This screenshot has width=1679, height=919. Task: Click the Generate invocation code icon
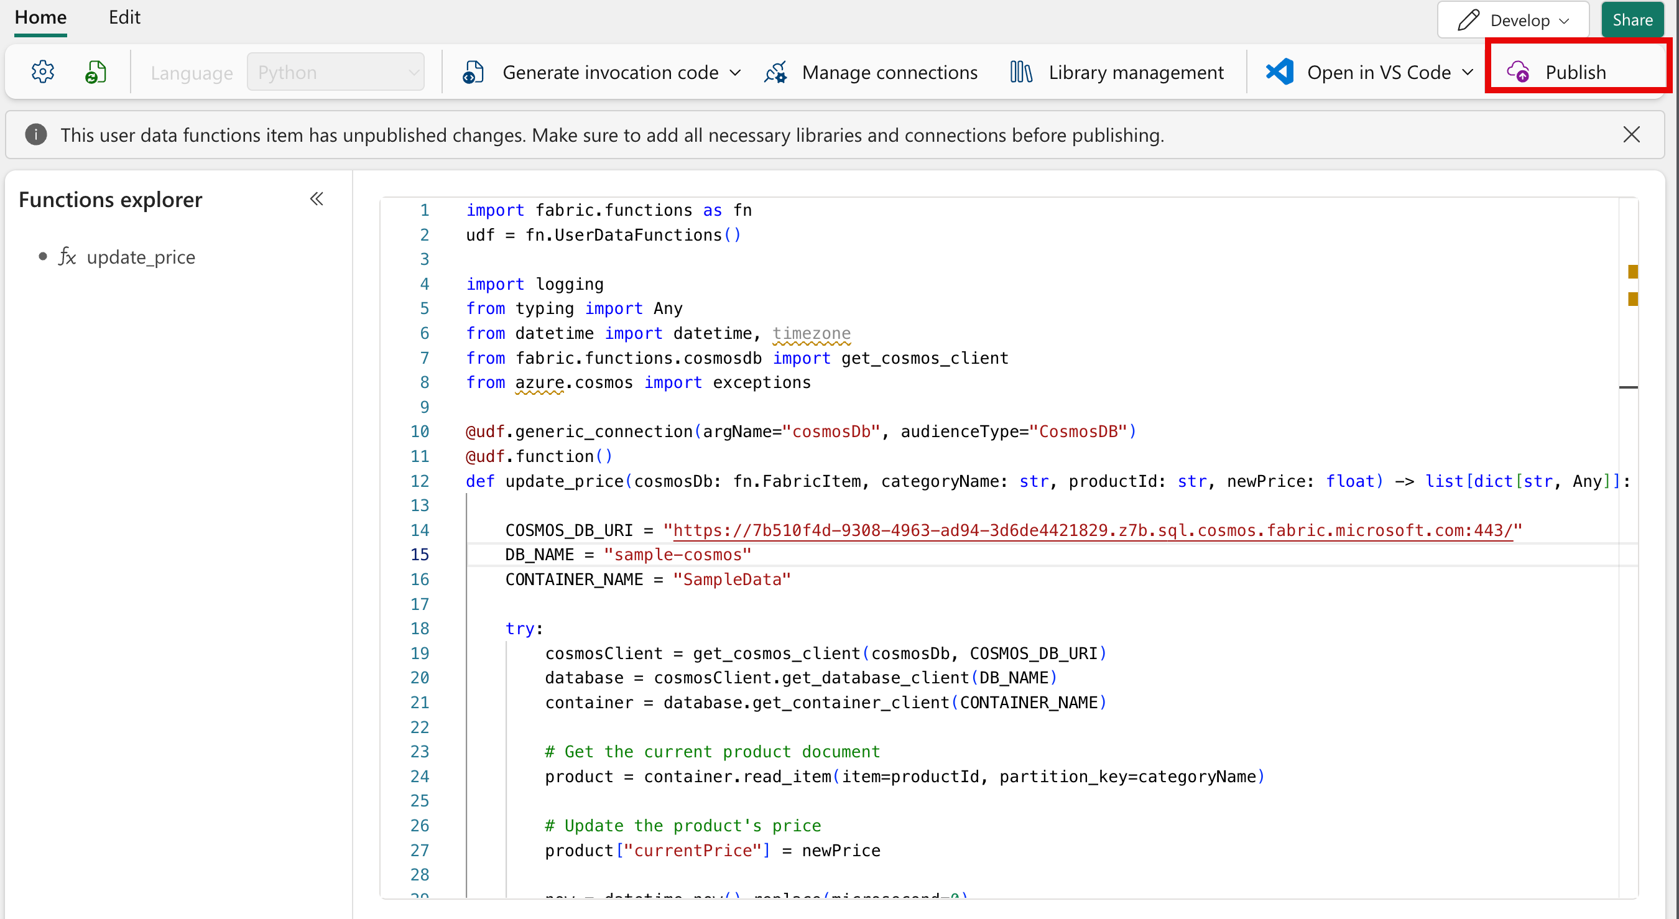pyautogui.click(x=473, y=72)
